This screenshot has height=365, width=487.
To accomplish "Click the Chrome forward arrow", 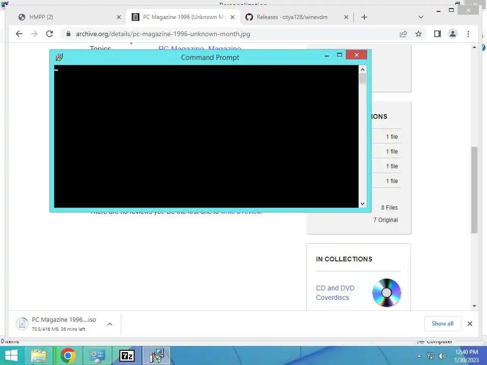I will (x=34, y=34).
